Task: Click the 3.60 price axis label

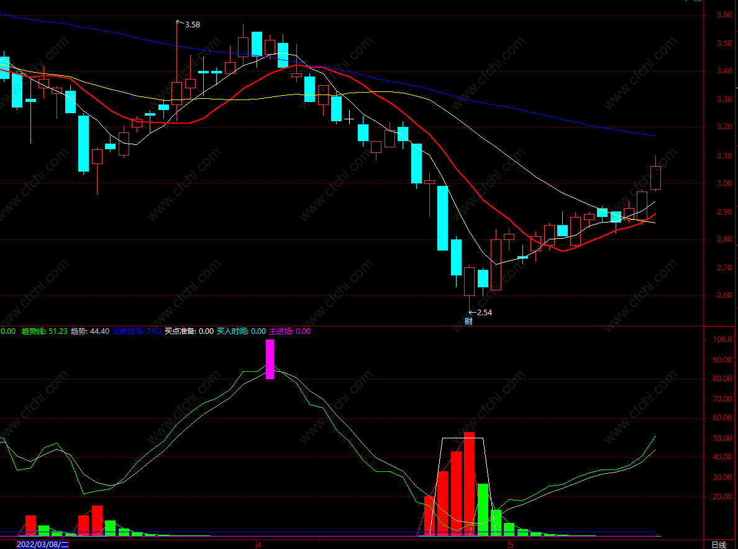Action: [x=724, y=15]
